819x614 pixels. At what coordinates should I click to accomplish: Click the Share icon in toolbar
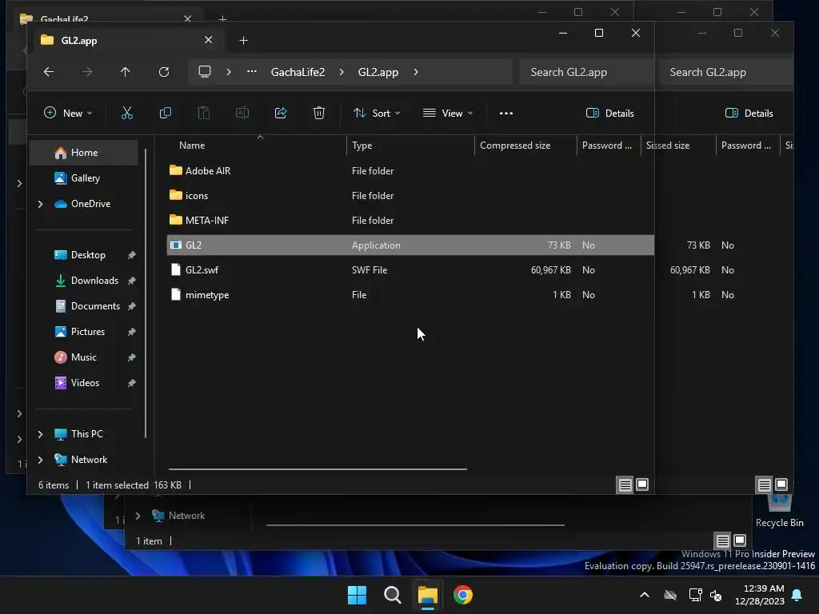pos(281,113)
